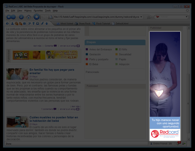Open the Tools menu
This screenshot has width=195, height=151.
pyautogui.click(x=47, y=11)
